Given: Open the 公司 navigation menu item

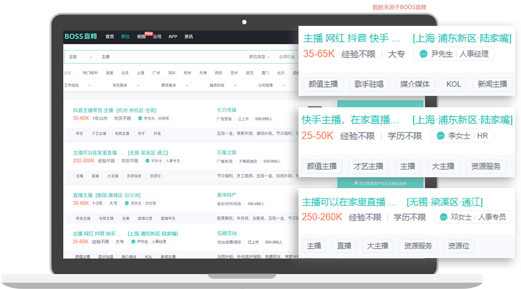Looking at the screenshot, I should pos(157,37).
